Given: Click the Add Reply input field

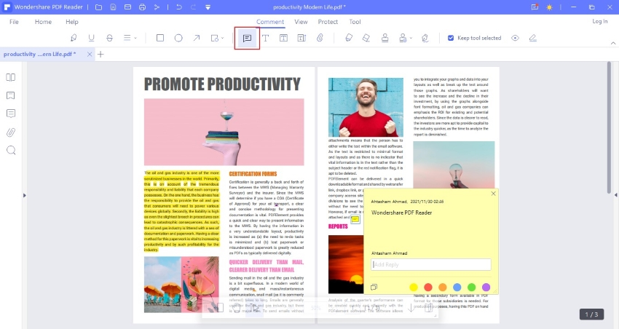Looking at the screenshot, I should (430, 264).
